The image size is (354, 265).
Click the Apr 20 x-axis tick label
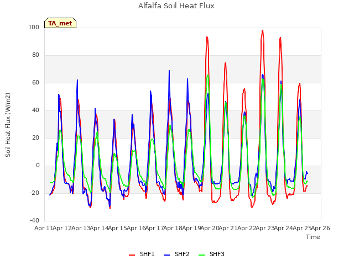210,228
